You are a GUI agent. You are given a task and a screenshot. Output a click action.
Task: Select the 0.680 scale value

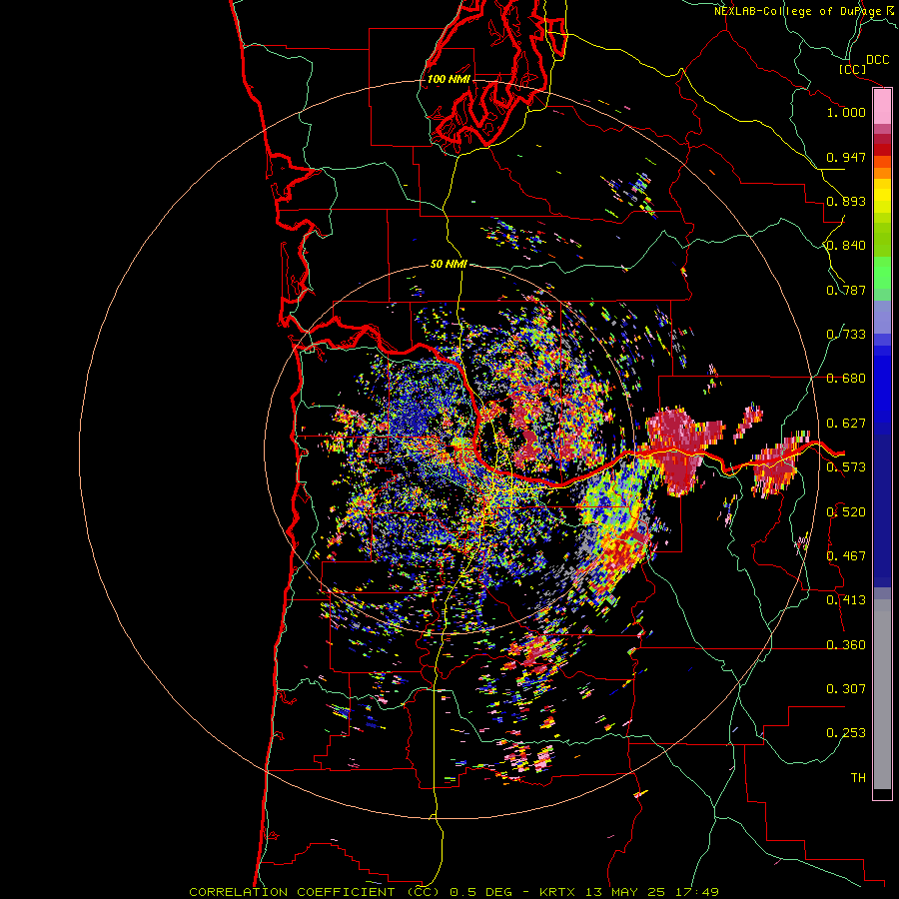pyautogui.click(x=846, y=379)
